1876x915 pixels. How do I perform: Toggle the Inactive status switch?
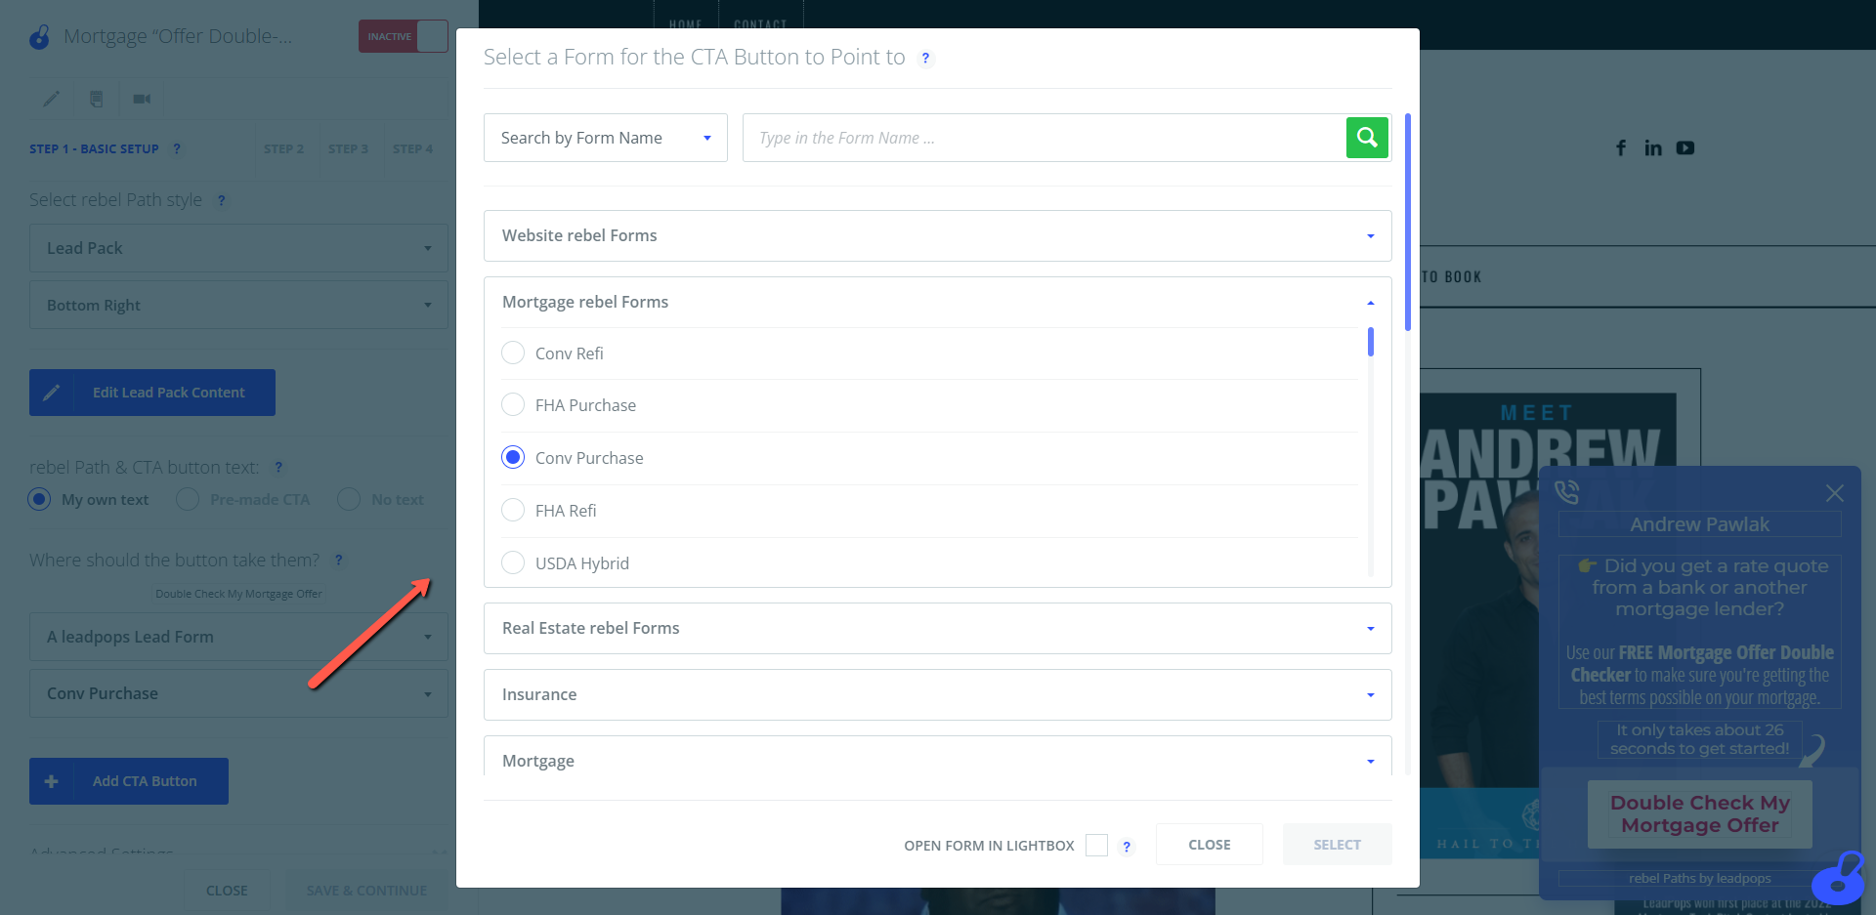(x=404, y=36)
